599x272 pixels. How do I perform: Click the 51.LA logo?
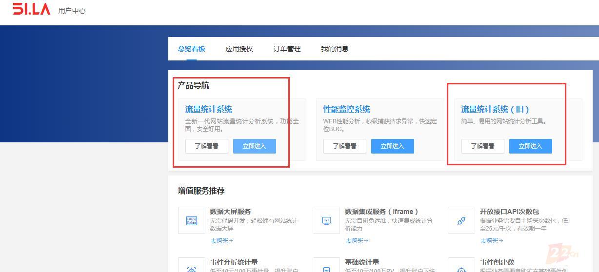[32, 9]
